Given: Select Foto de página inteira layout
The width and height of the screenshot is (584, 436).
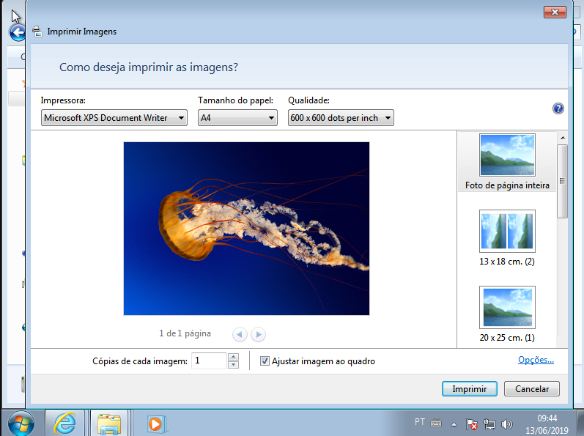Looking at the screenshot, I should pos(507,162).
